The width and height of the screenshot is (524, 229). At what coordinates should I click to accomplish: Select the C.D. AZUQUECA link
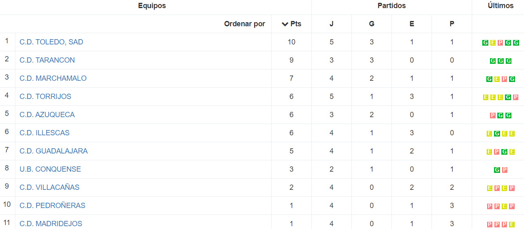pyautogui.click(x=47, y=115)
